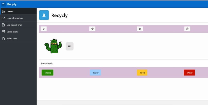Choose the yellow Food button
The width and height of the screenshot is (208, 105).
142,73
